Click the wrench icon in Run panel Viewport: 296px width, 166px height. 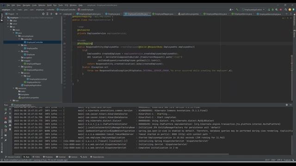[x=6, y=113]
